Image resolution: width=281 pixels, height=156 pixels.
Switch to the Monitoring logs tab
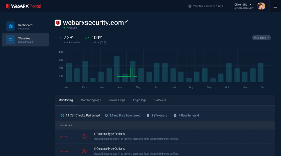(91, 100)
